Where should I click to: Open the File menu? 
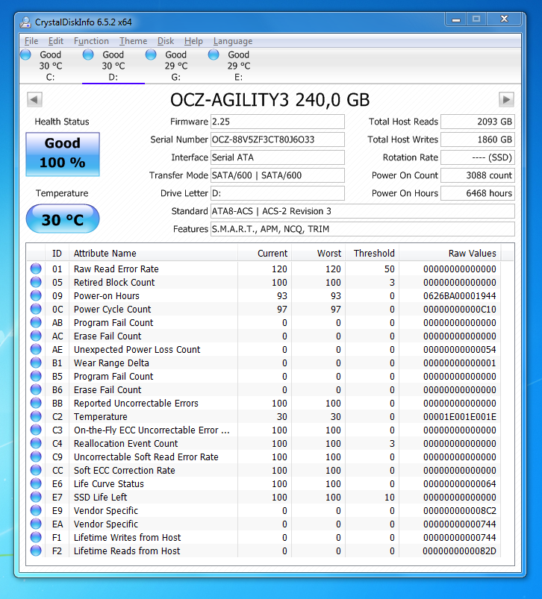point(31,41)
